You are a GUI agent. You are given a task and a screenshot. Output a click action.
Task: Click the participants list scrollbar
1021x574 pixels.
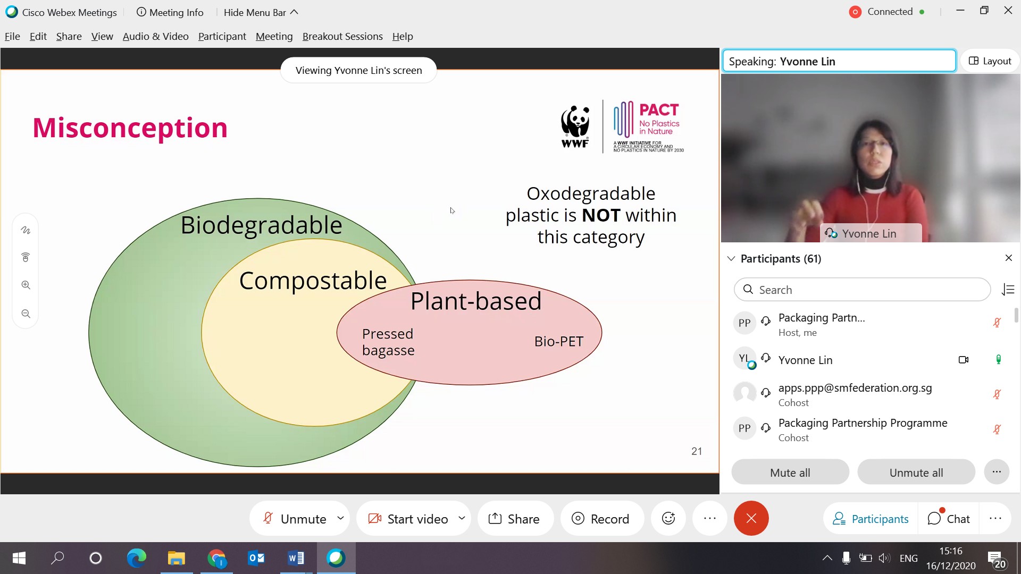(x=1016, y=315)
